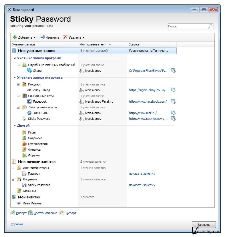Click the Изменить toolbar button
Viewport: 225px width, 237px height.
(50, 37)
